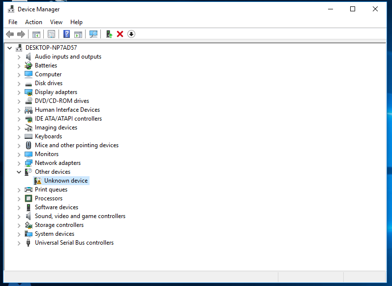Click the Back arrow toolbar icon
392x286 pixels.
(x=10, y=34)
